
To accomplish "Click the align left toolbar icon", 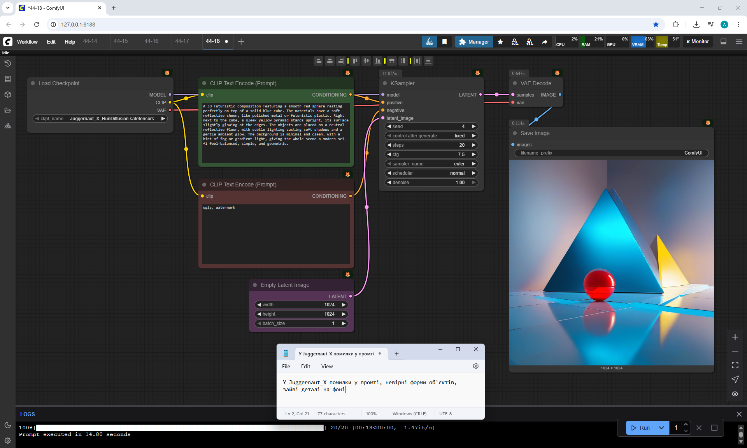I will coord(318,61).
